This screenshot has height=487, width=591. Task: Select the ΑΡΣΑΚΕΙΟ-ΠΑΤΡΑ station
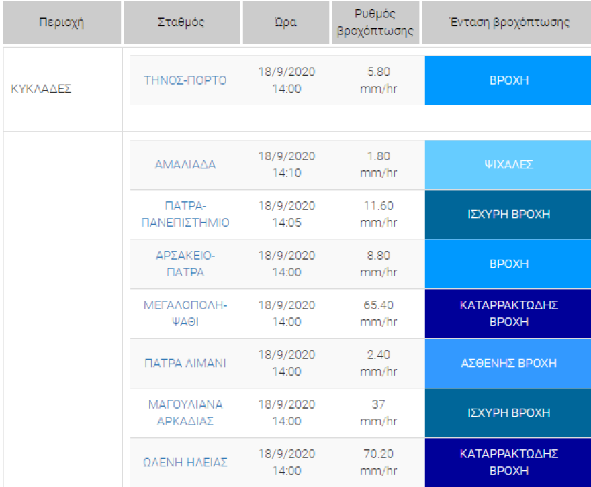point(185,264)
